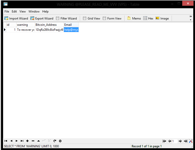Click the table window icon in title bar
The image size is (195, 150).
[6, 4]
